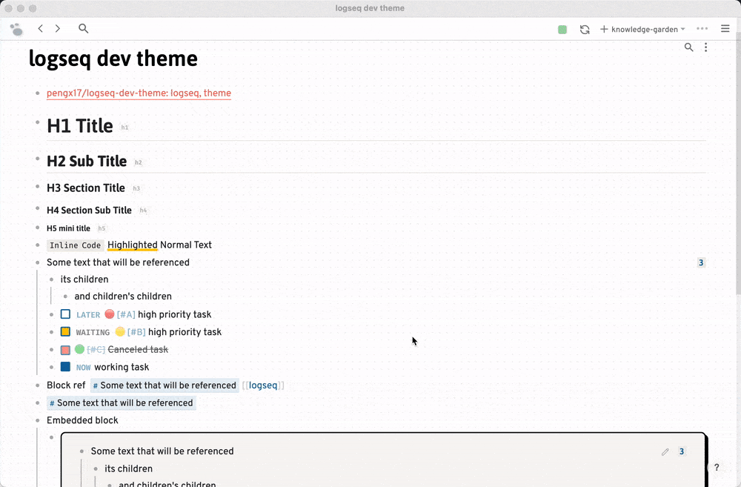Collapse the 'Some text that will be referenced' bullet

(x=37, y=262)
